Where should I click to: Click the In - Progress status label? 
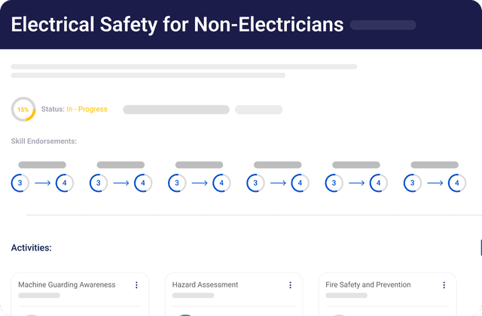click(x=87, y=109)
